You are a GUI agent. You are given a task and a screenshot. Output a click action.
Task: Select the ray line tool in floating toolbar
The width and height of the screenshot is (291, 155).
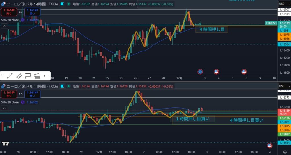coord(19,76)
